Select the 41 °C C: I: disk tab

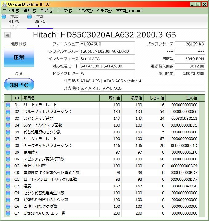pyautogui.click(x=14, y=22)
